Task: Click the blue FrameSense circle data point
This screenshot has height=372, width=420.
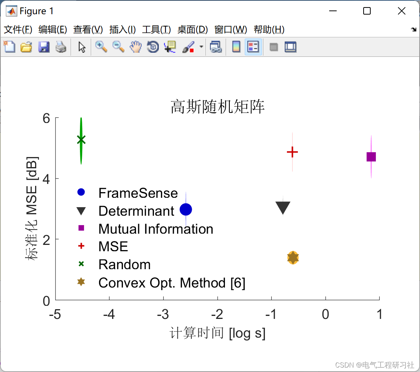Action: (x=186, y=209)
